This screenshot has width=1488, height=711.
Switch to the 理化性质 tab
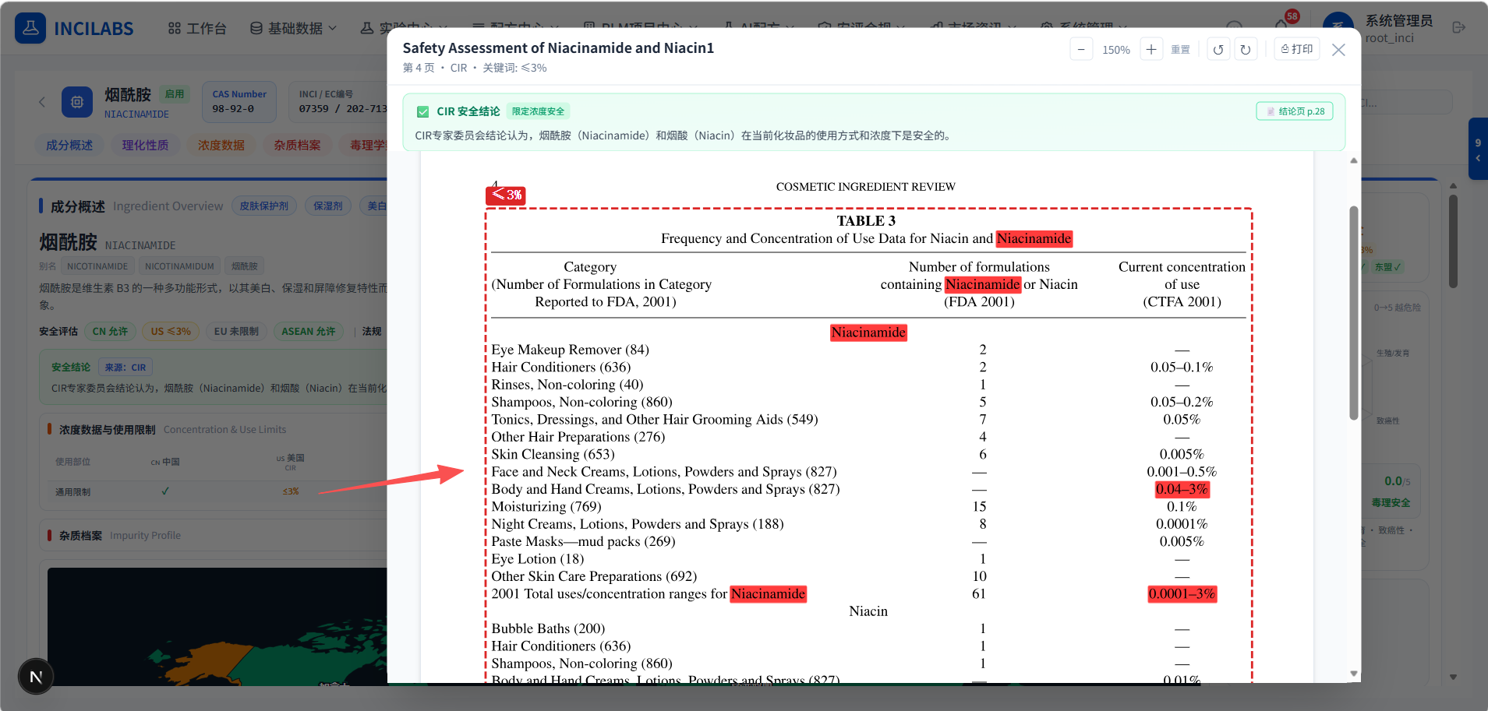pyautogui.click(x=145, y=145)
